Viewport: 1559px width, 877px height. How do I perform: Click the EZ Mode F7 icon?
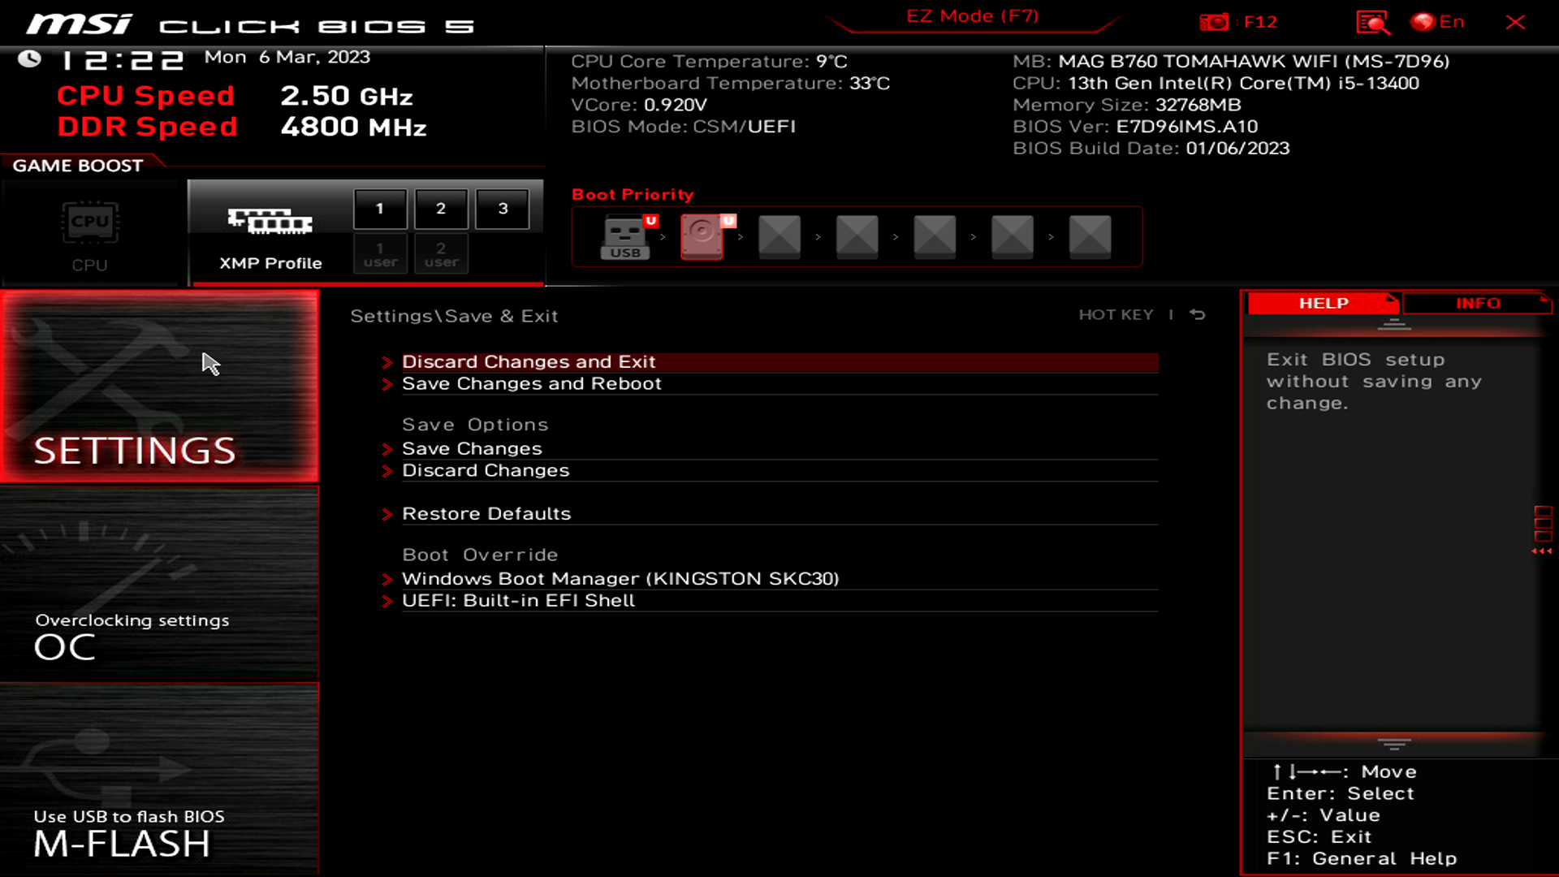point(971,15)
